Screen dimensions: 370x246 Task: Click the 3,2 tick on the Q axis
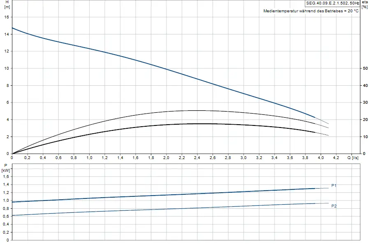[x=259, y=158]
